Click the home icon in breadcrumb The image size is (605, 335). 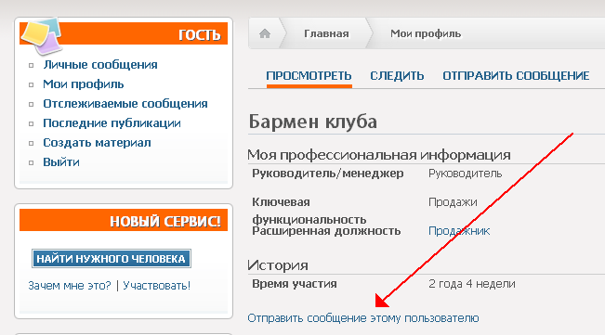point(265,34)
